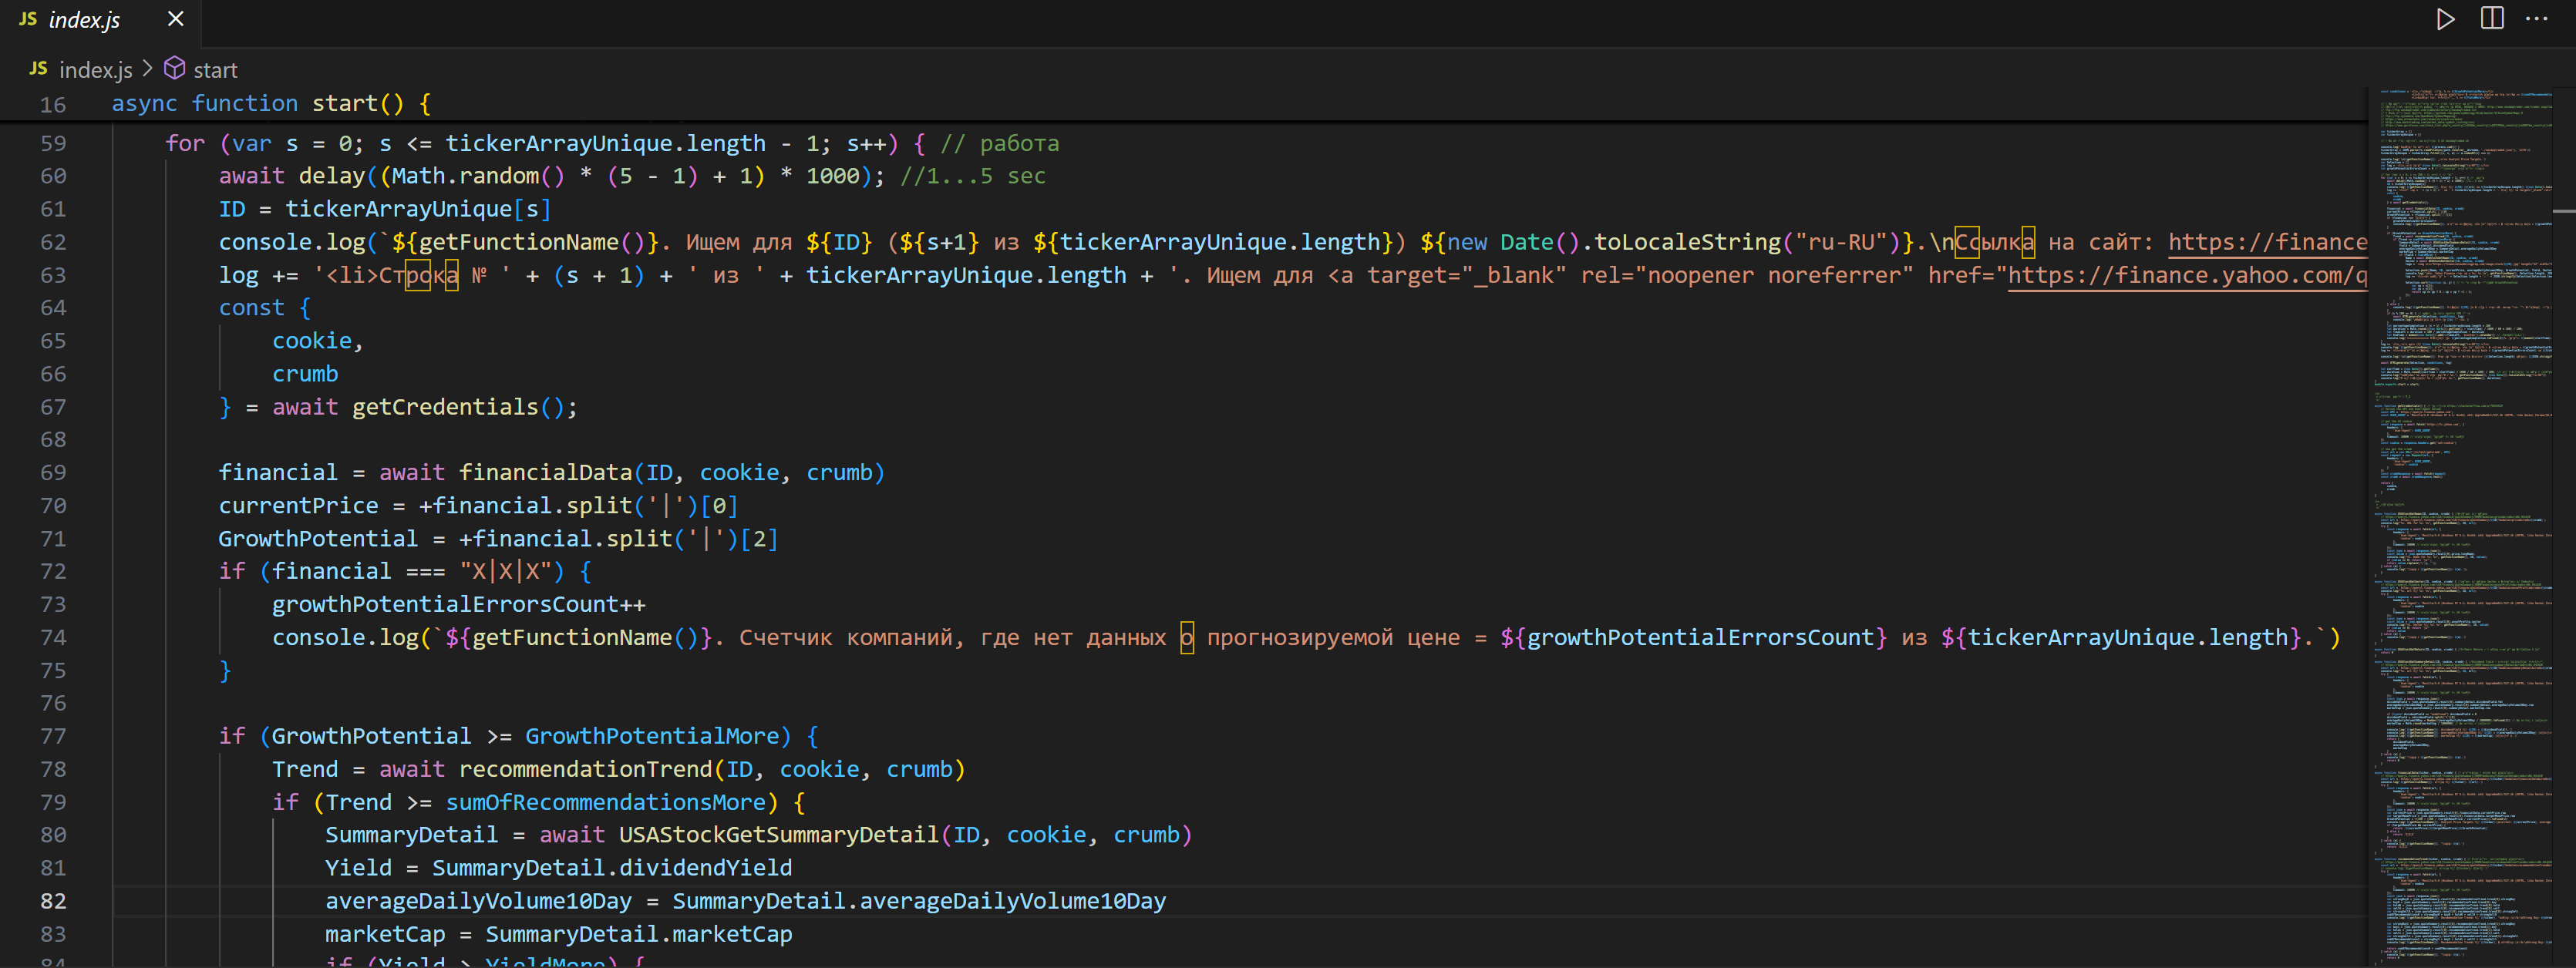Select the index.js editor tab
This screenshot has width=2576, height=968.
coord(84,20)
